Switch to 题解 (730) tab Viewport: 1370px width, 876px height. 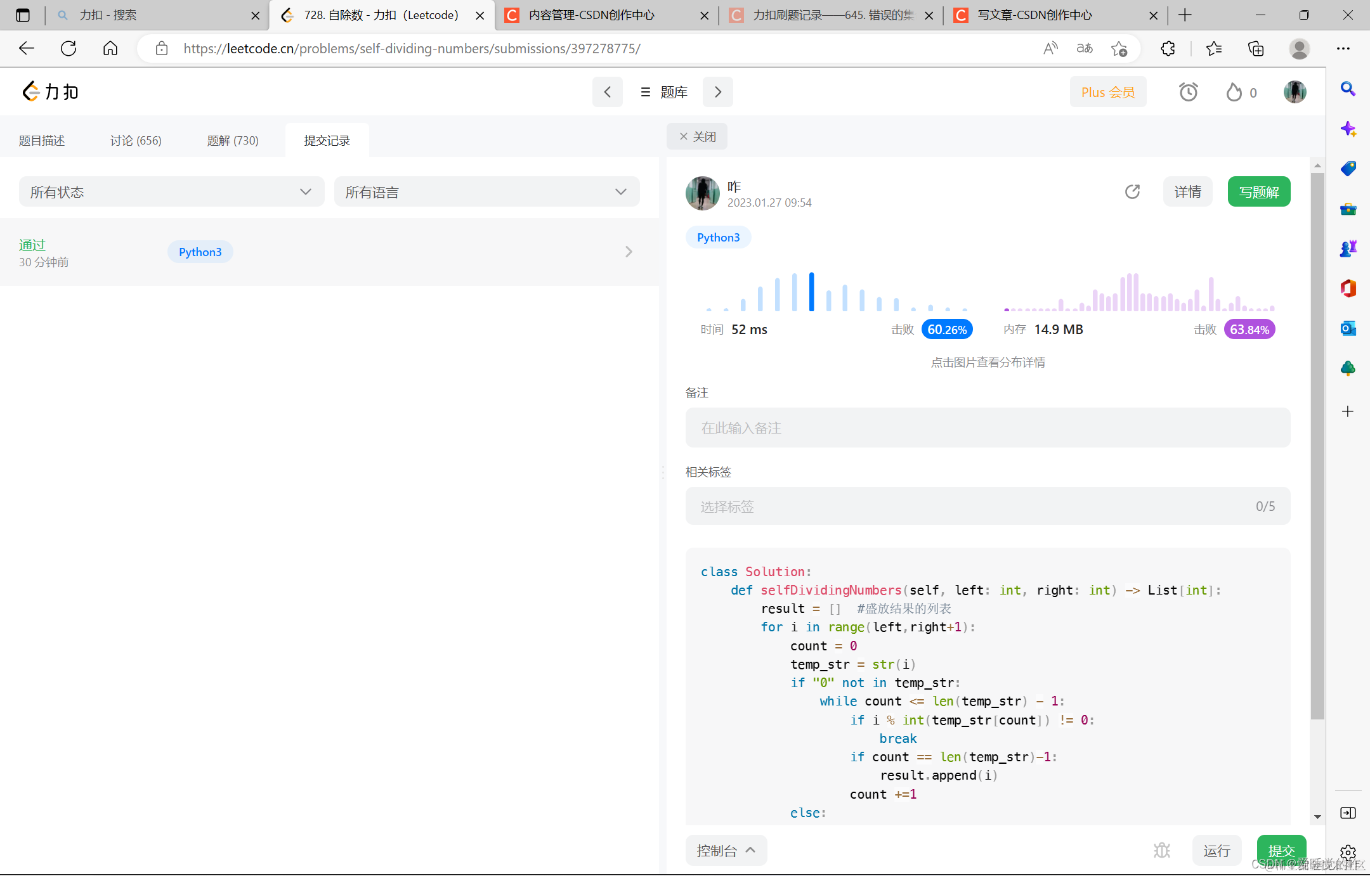click(233, 141)
